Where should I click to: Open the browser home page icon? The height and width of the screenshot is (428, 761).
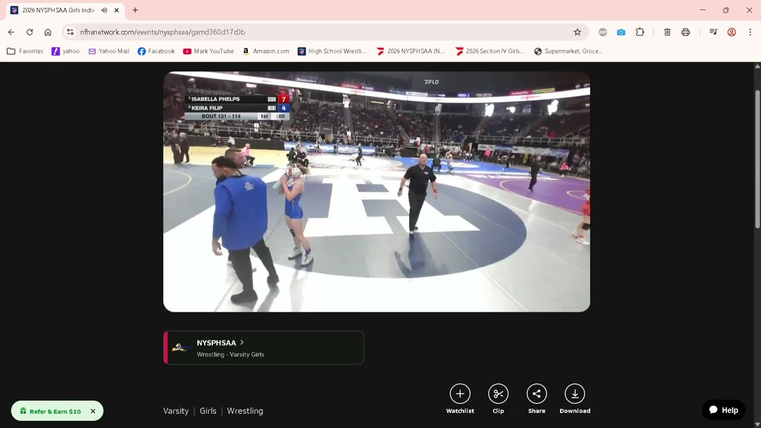pos(48,32)
